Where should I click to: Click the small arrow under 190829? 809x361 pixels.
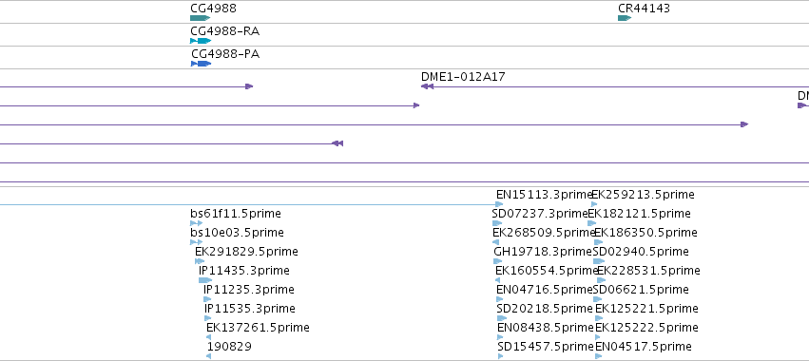point(208,356)
